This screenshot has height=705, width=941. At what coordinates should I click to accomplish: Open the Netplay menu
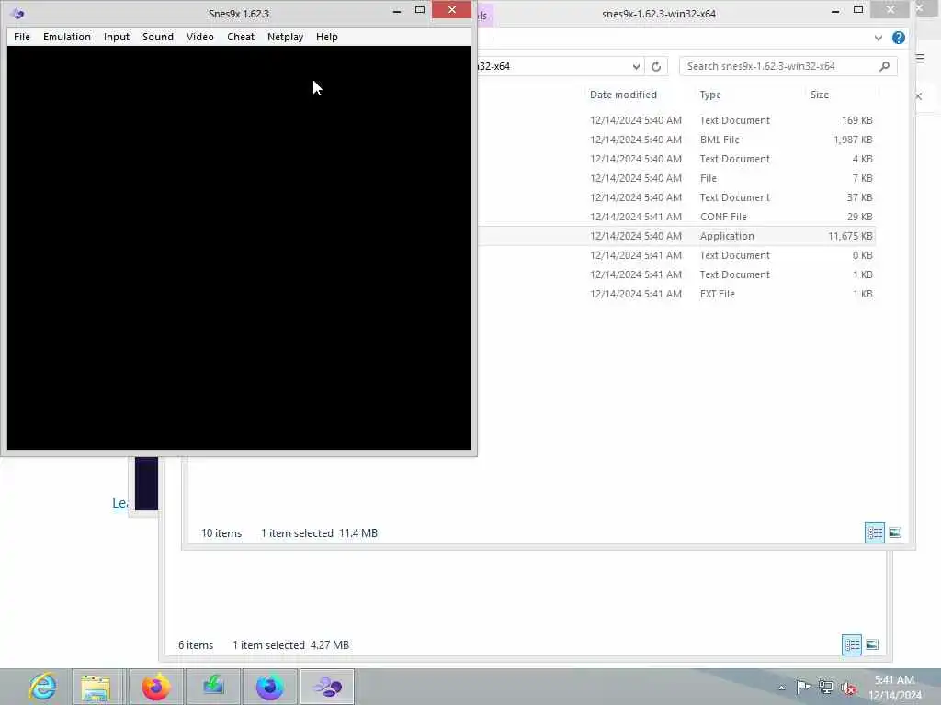(x=285, y=37)
